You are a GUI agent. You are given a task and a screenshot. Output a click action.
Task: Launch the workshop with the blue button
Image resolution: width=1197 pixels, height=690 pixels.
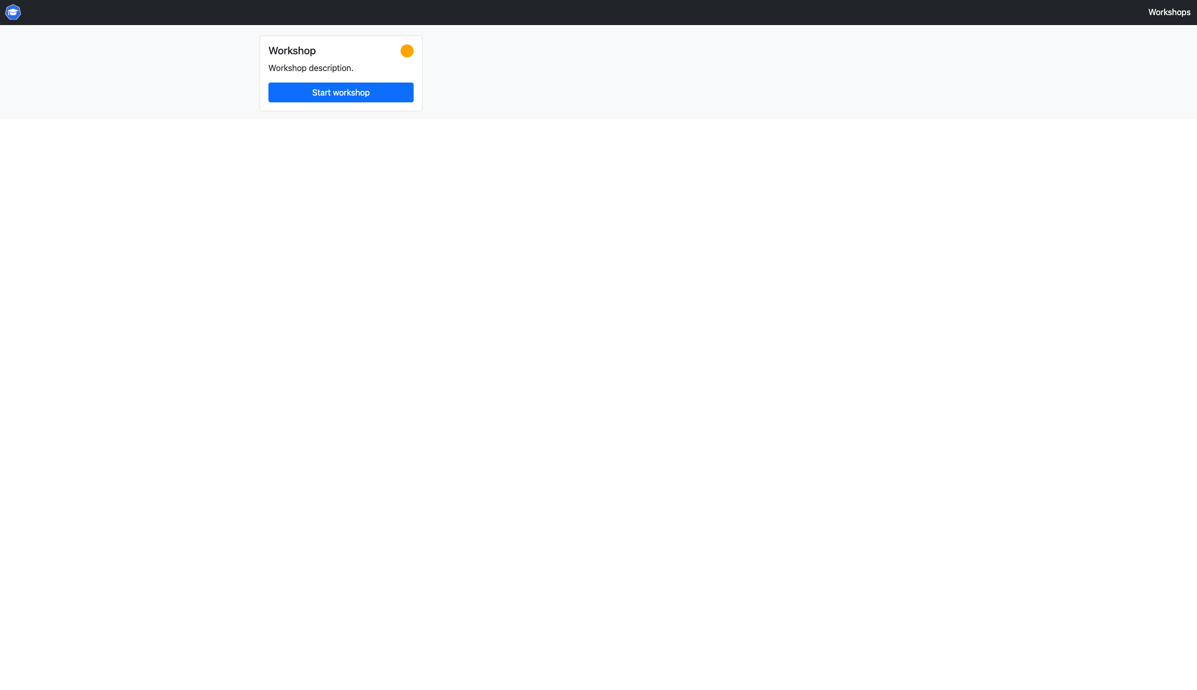click(x=341, y=92)
